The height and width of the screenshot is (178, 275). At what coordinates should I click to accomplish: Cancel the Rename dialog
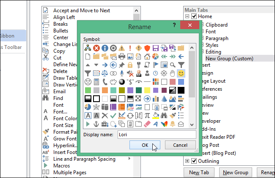(x=180, y=145)
